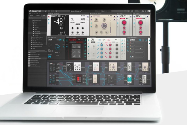Switch to the Player tab
Viewport: 187px width, 125px height.
(32, 16)
